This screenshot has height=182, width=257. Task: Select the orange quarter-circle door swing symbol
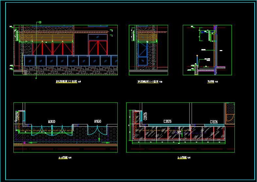point(230,118)
